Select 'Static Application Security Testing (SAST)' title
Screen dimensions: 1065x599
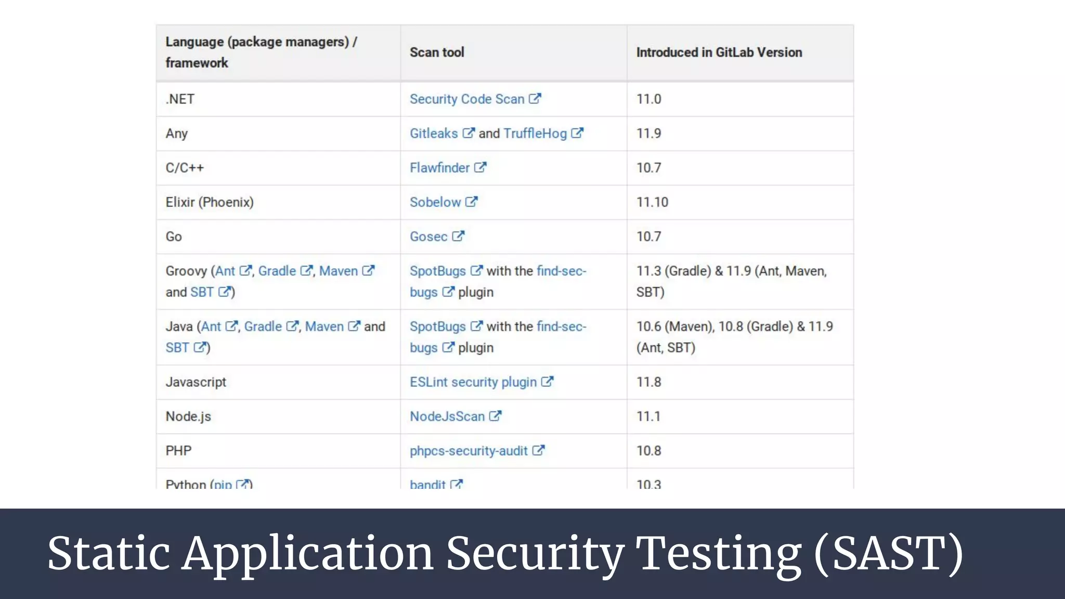coord(505,554)
